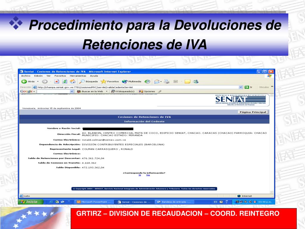Open the History clock icon
Screen dimensions: 305x229
[147, 81]
